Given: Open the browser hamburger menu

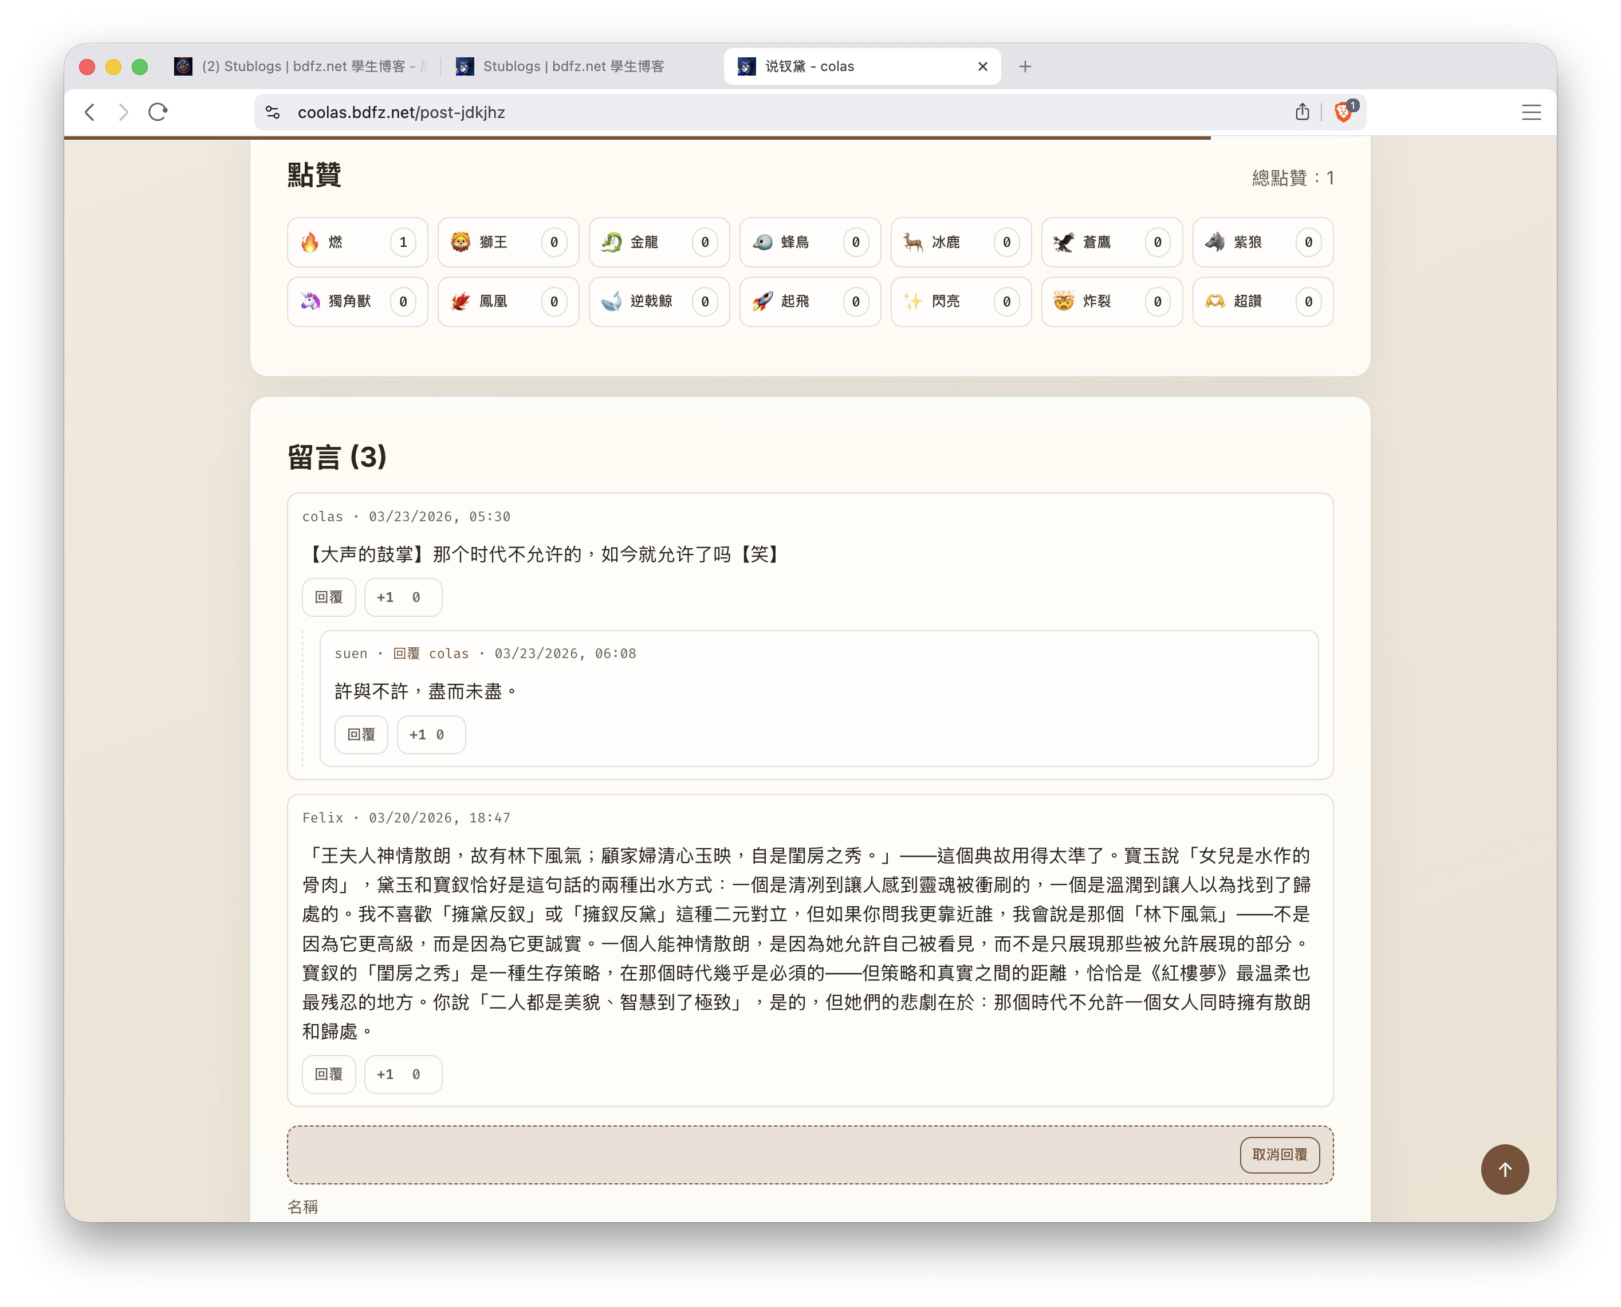Looking at the screenshot, I should (x=1530, y=112).
